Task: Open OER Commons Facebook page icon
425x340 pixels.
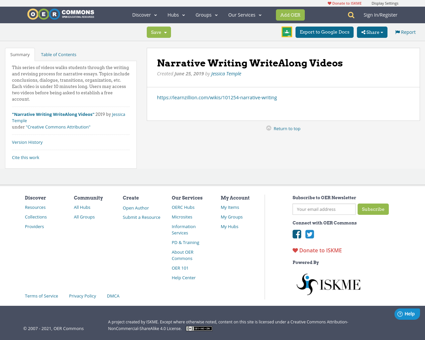Action: pos(297,234)
